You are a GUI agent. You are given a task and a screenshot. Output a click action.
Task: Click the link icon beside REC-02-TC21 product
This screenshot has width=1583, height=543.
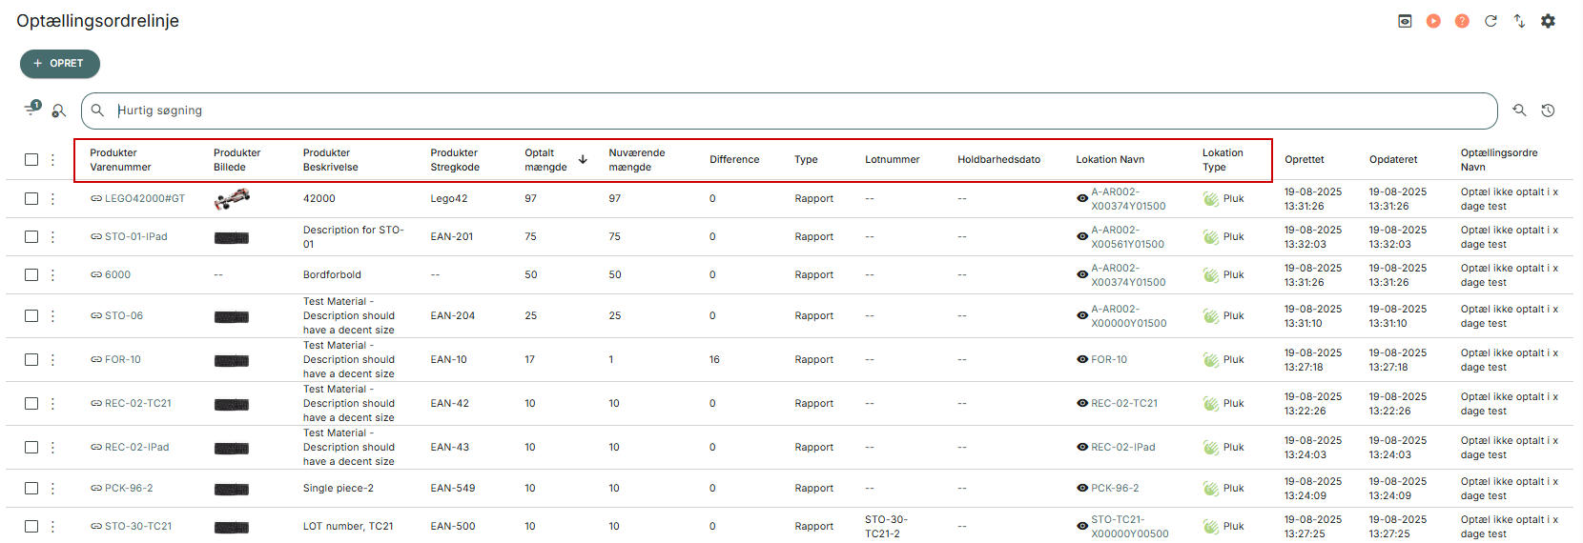96,404
